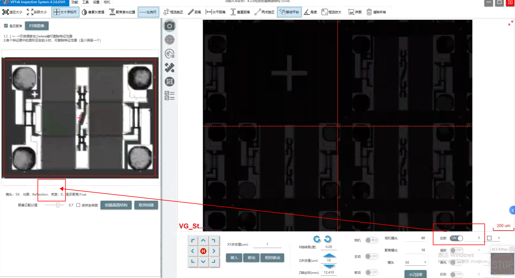Select the 垂直距离 vertical distance tool

240,12
